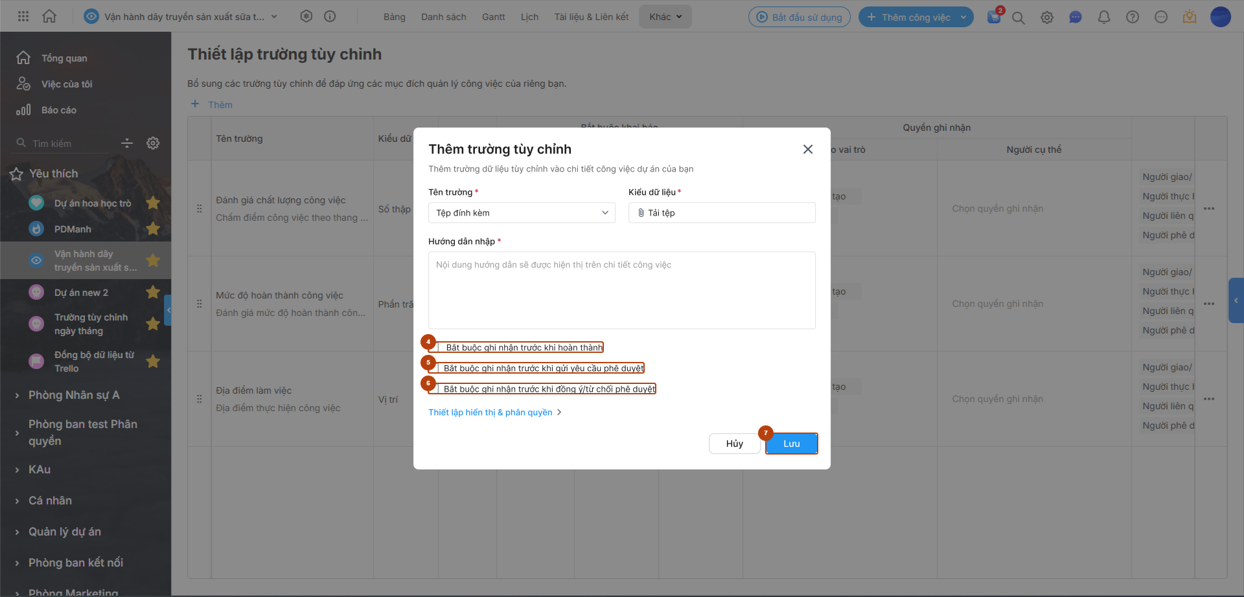Image resolution: width=1244 pixels, height=597 pixels.
Task: Open Thiết lập hiển thị & phân quyền link
Action: [495, 412]
